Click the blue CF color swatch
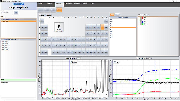This screenshot has height=101, width=180. 143,22
